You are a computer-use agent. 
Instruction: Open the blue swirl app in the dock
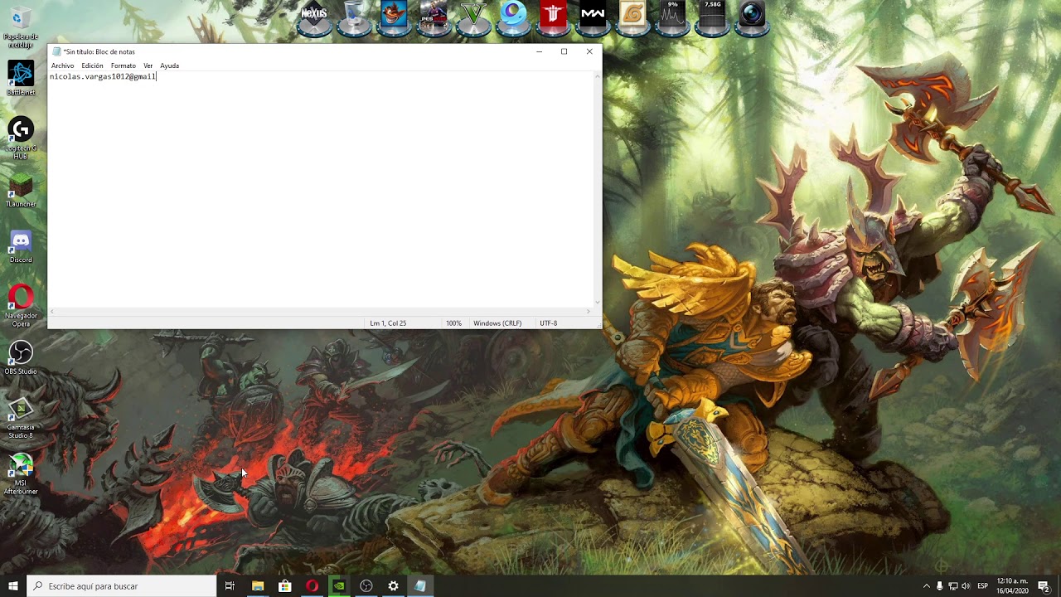[513, 17]
